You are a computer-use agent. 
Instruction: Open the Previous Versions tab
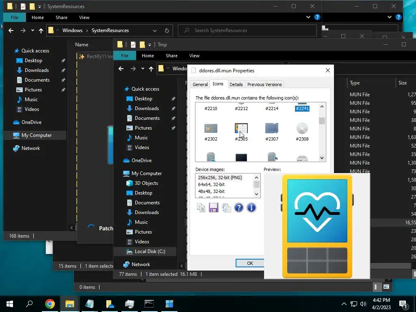(x=264, y=84)
